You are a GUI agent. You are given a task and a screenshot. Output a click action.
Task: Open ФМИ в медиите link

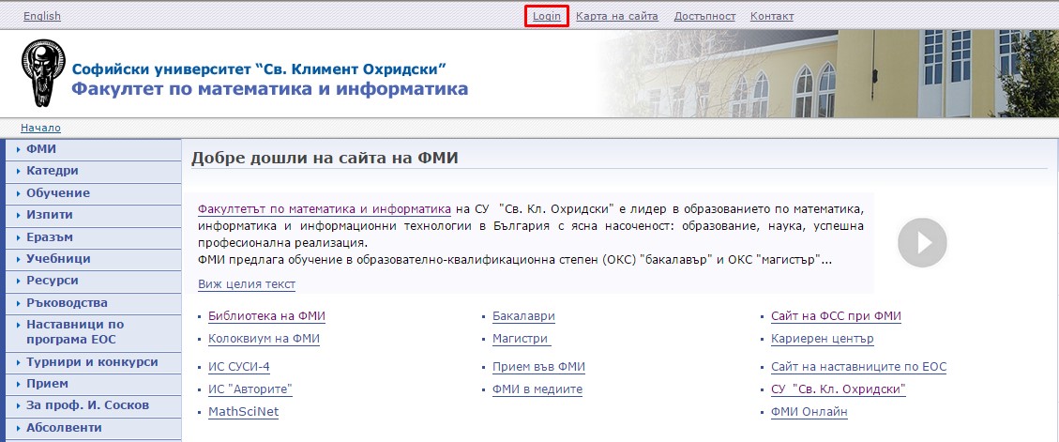click(537, 389)
